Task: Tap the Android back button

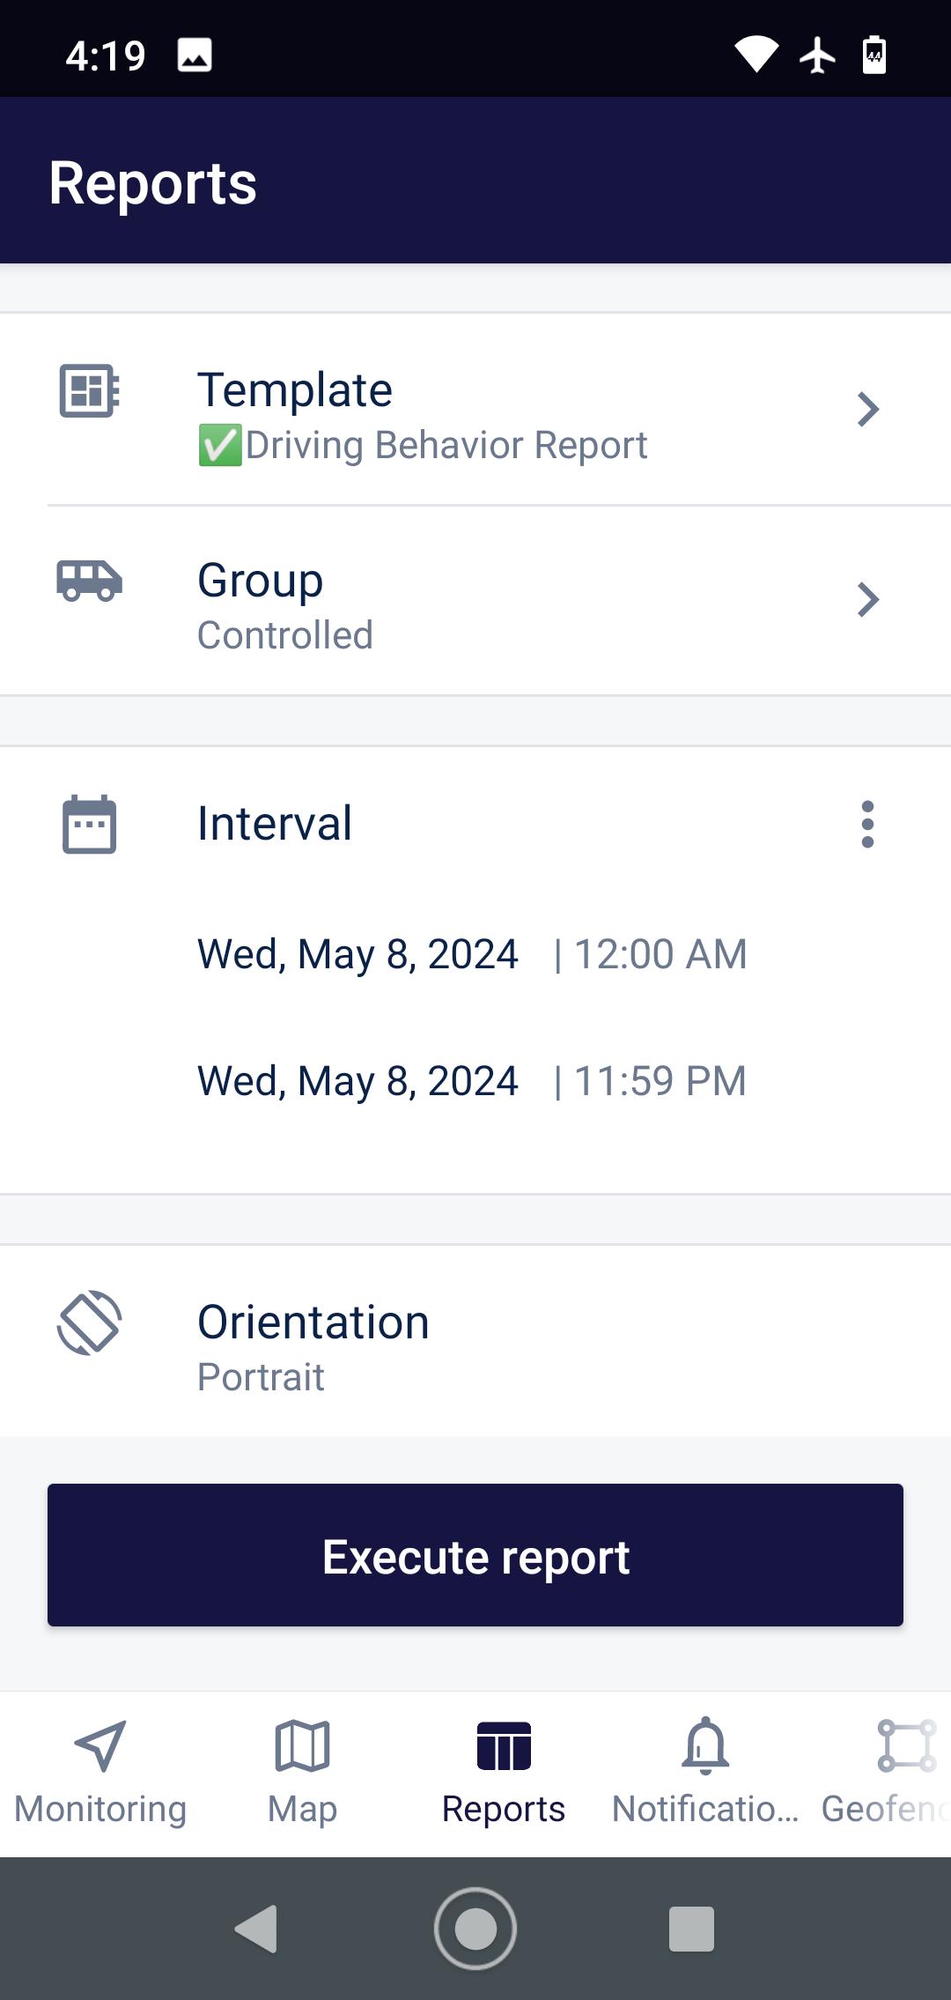Action: coord(257,1929)
